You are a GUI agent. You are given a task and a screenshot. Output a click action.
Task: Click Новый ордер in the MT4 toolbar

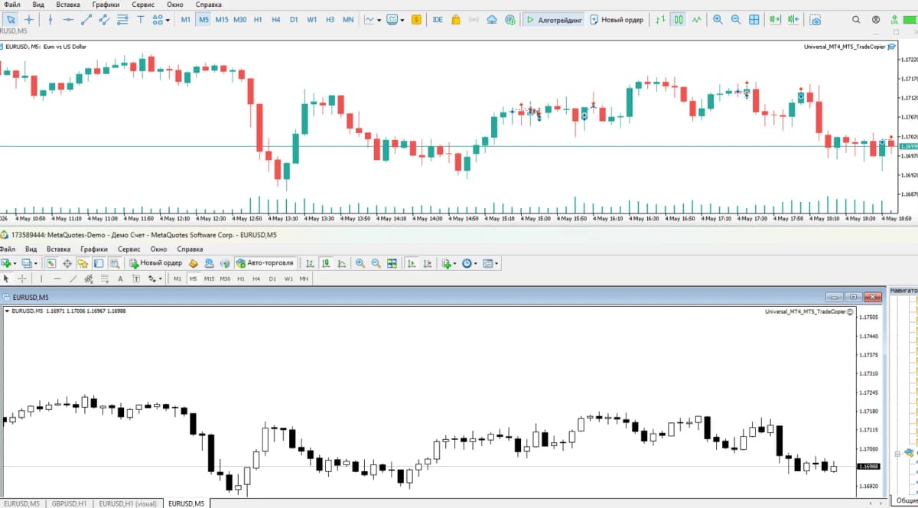(x=156, y=263)
